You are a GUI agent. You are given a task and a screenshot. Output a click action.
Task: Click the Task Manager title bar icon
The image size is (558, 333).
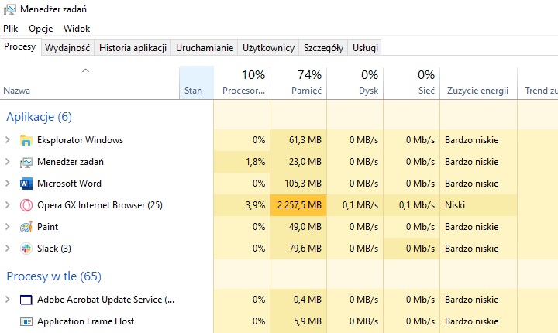(9, 9)
